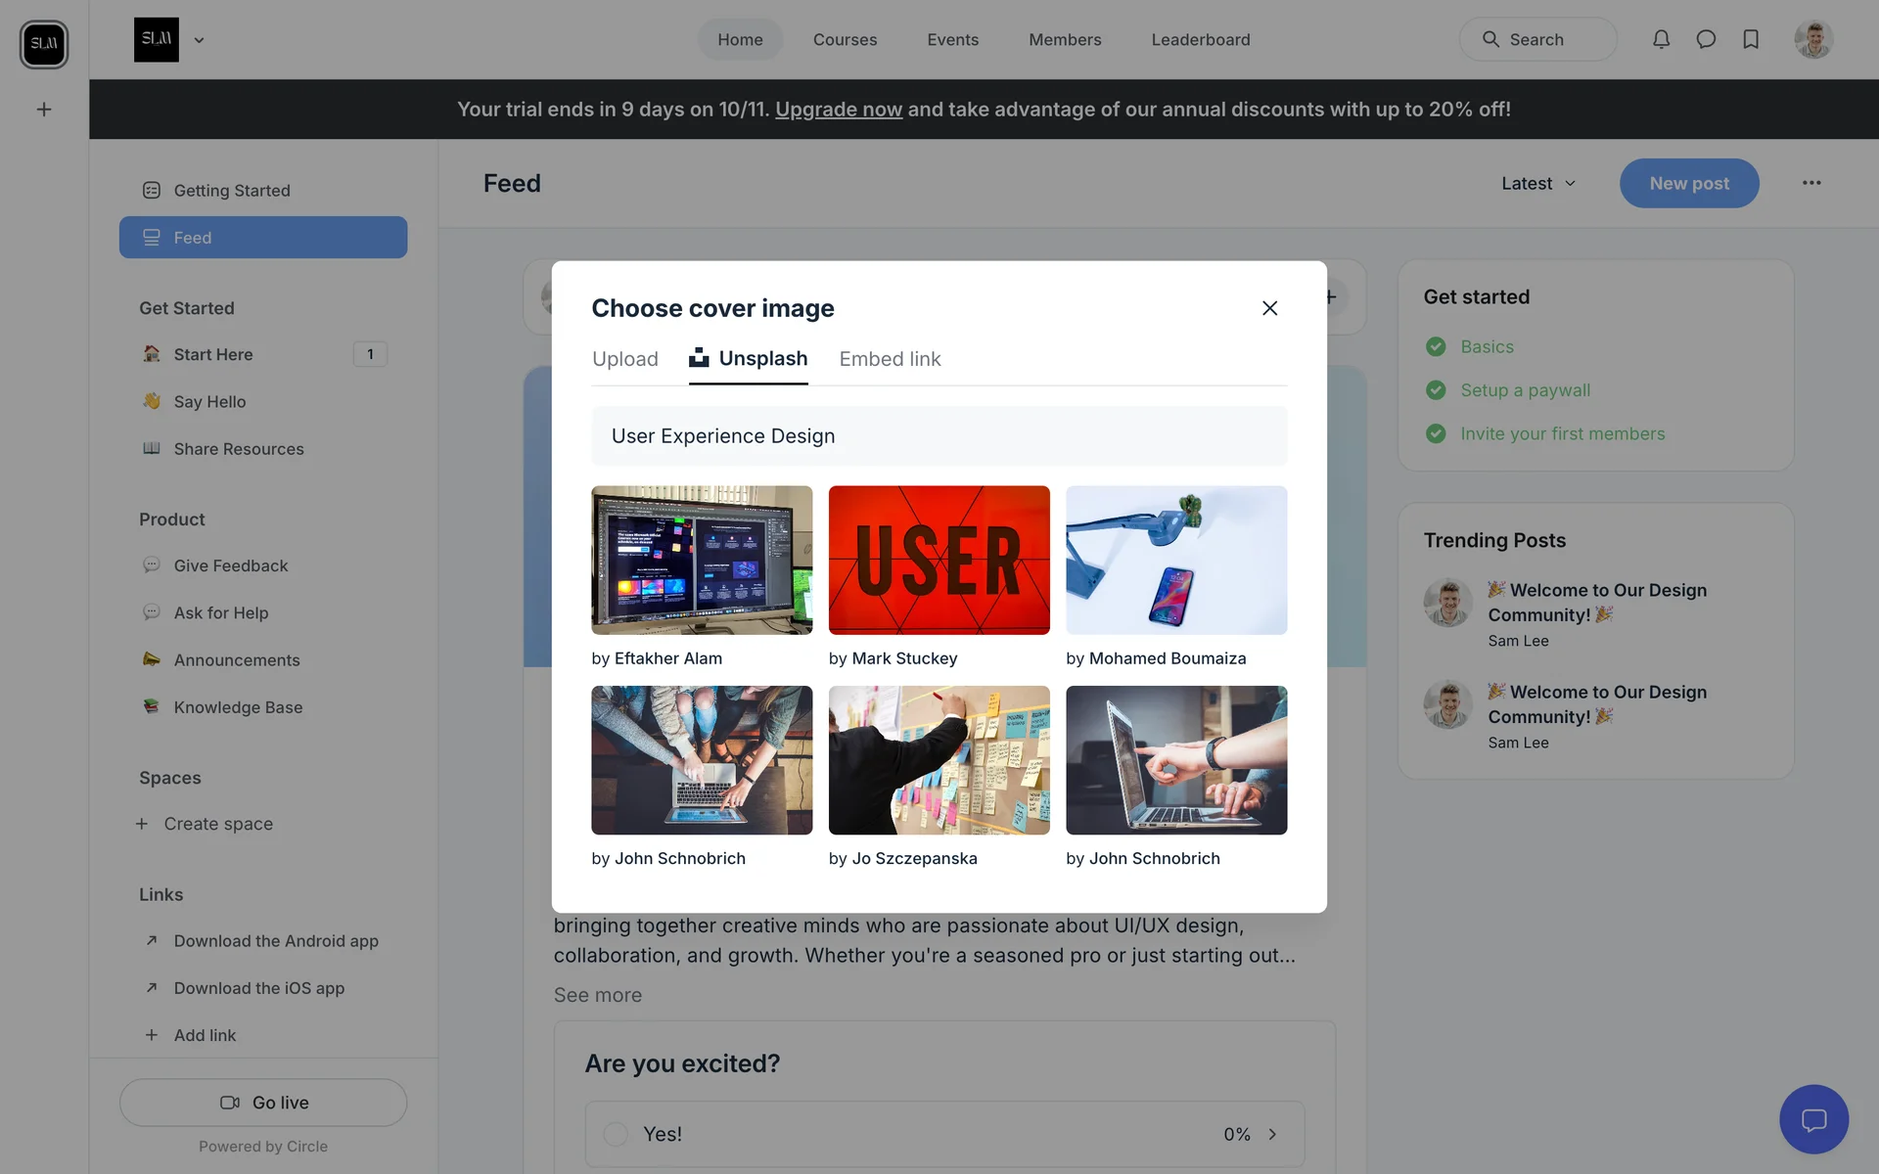Switch to the Upload tab

[x=624, y=359]
